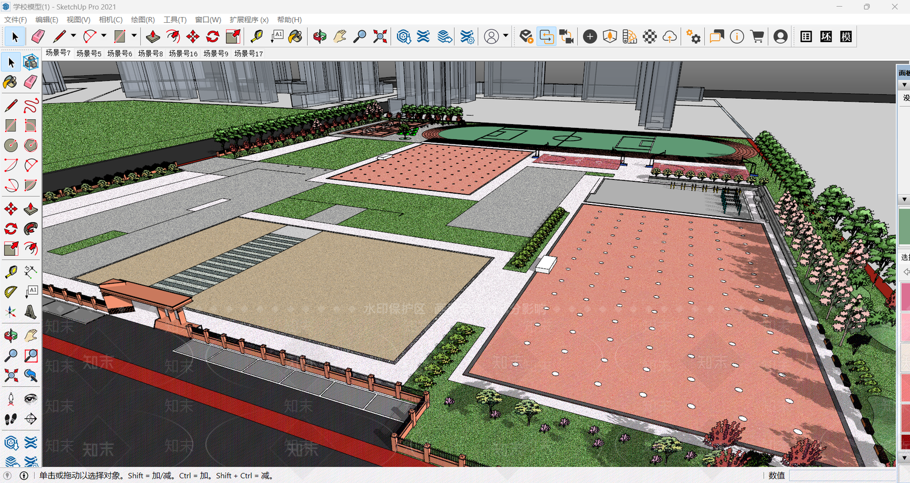Image resolution: width=910 pixels, height=483 pixels.
Task: Pick the 3D Text tool in left toolbar
Action: [x=31, y=312]
